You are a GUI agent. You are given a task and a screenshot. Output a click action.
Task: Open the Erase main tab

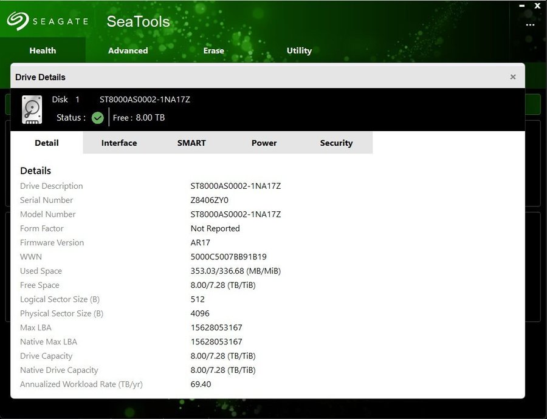pyautogui.click(x=213, y=50)
